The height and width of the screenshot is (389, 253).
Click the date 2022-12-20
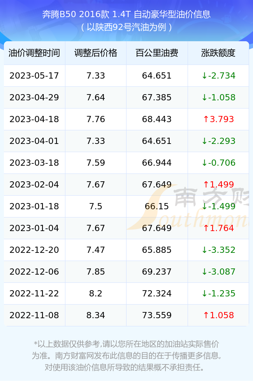(34, 250)
